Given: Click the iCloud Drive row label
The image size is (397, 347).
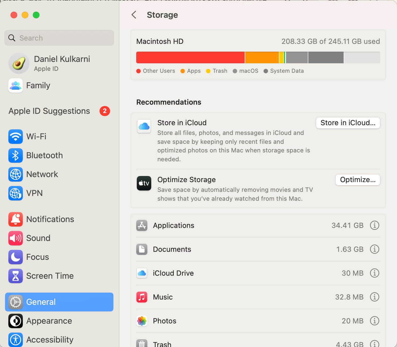Looking at the screenshot, I should (173, 273).
